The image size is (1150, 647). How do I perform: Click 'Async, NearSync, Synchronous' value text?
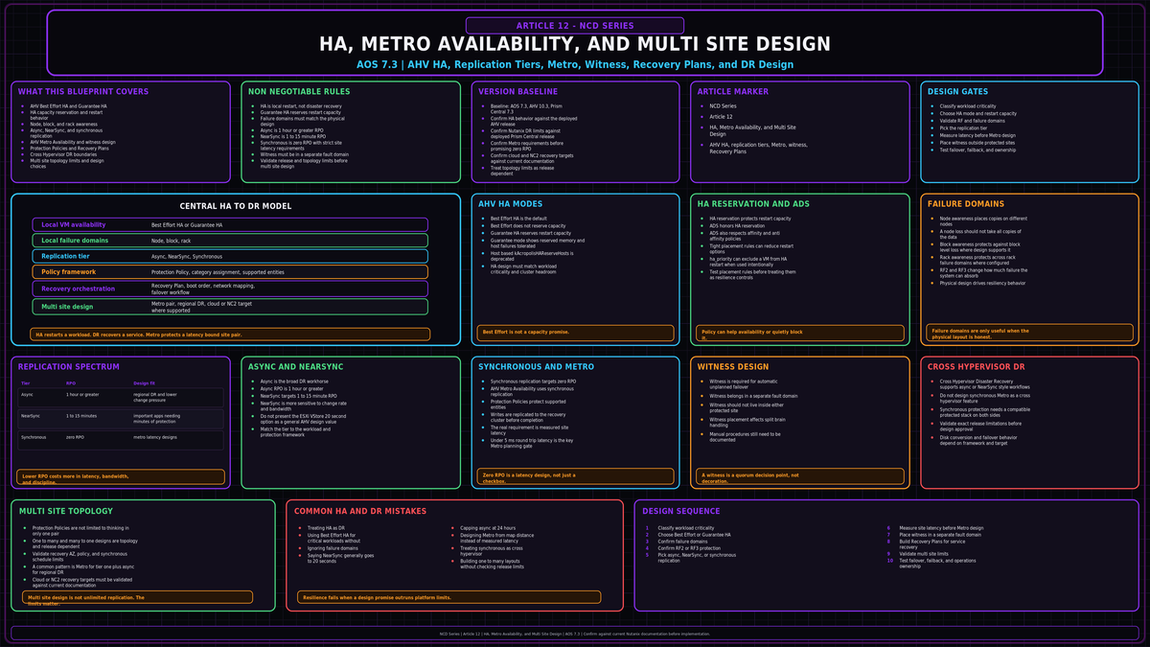(x=186, y=257)
